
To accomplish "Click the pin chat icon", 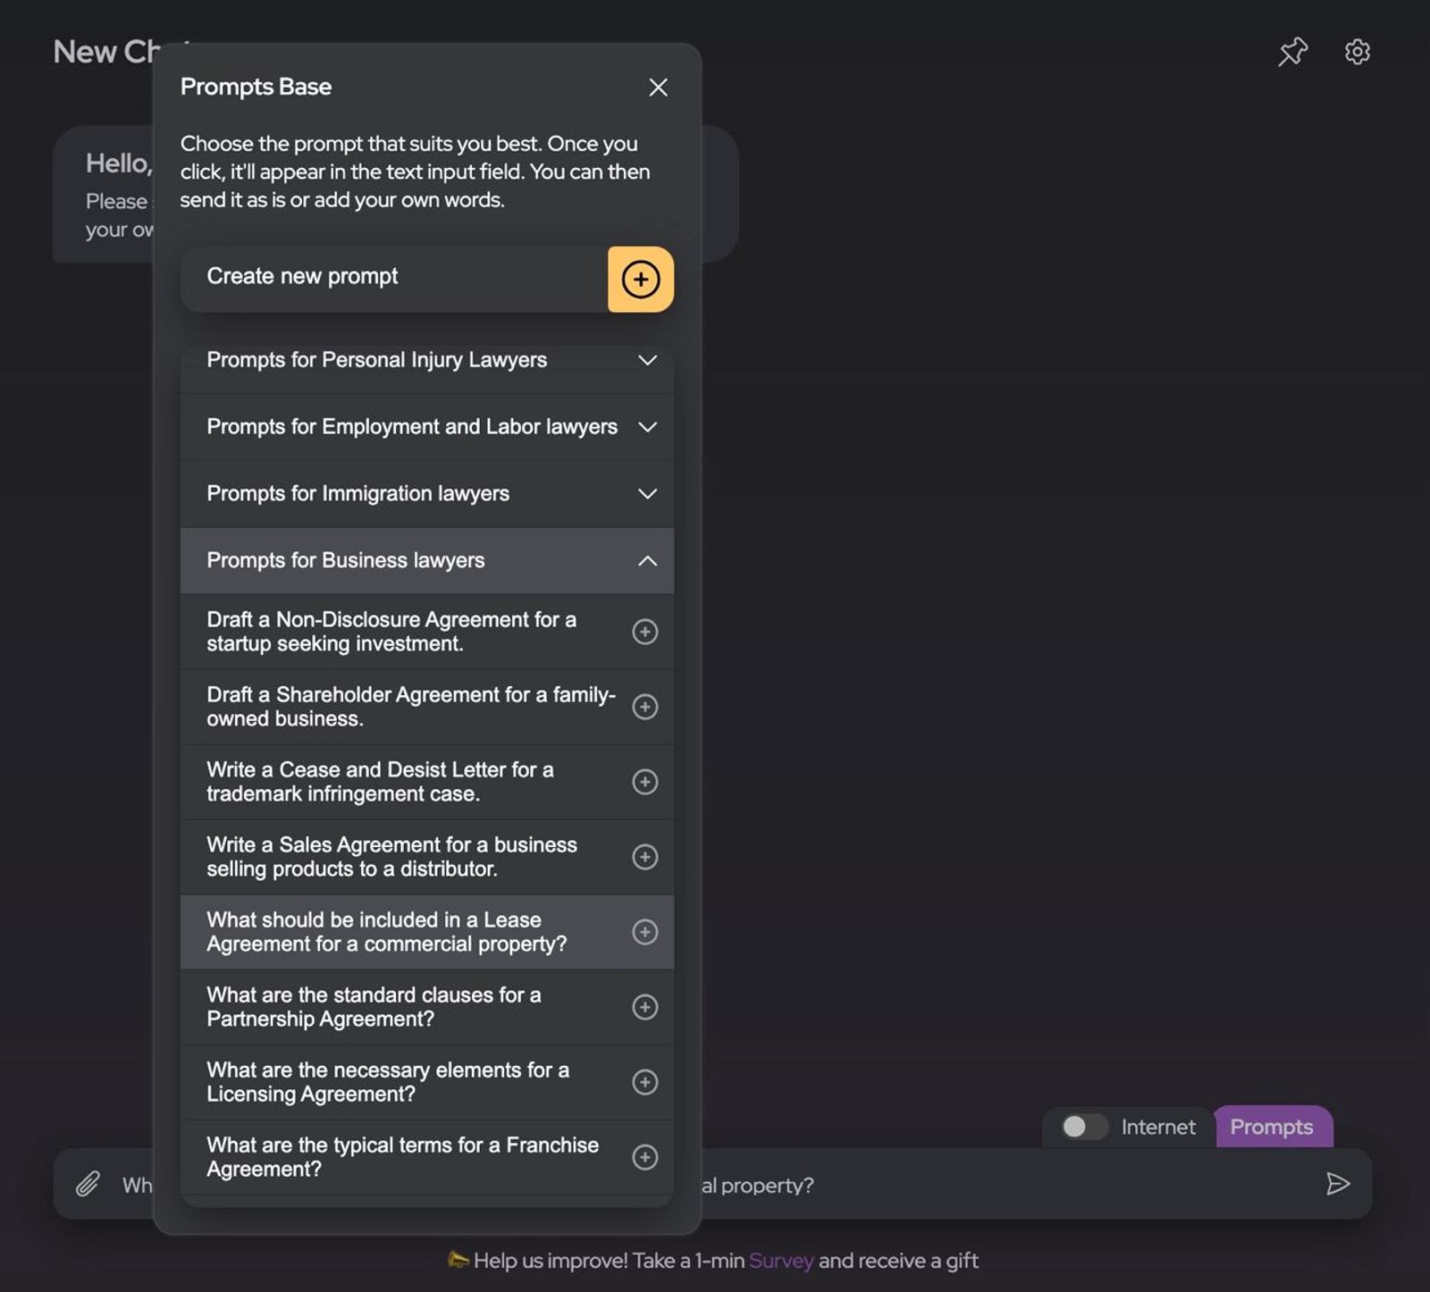I will click(1292, 52).
